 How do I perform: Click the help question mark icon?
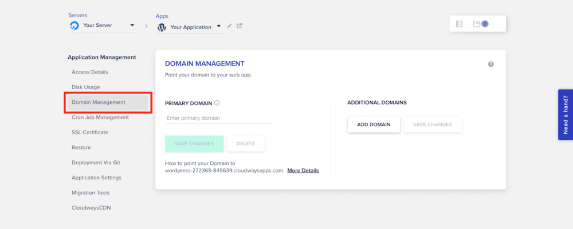click(491, 65)
